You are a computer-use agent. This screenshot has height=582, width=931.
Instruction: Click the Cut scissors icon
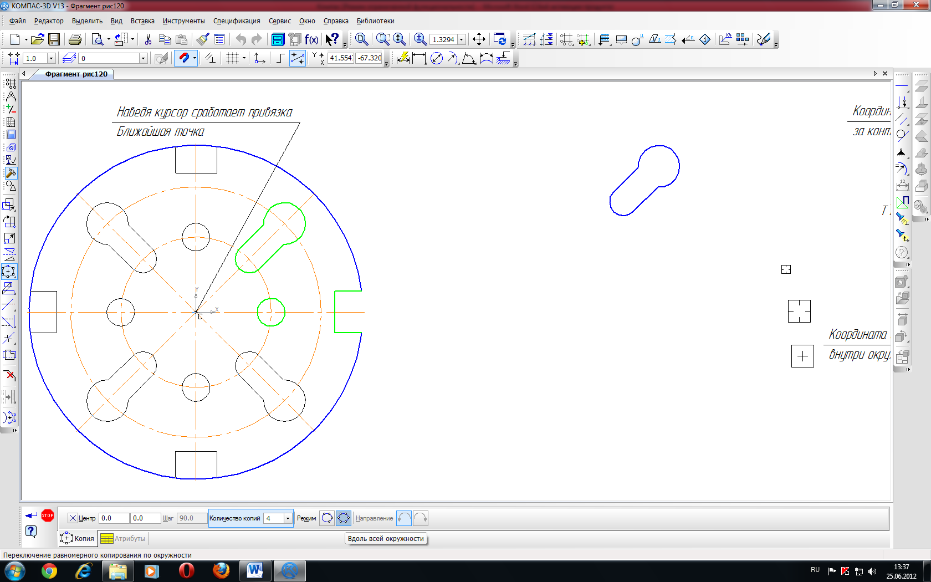pos(148,39)
